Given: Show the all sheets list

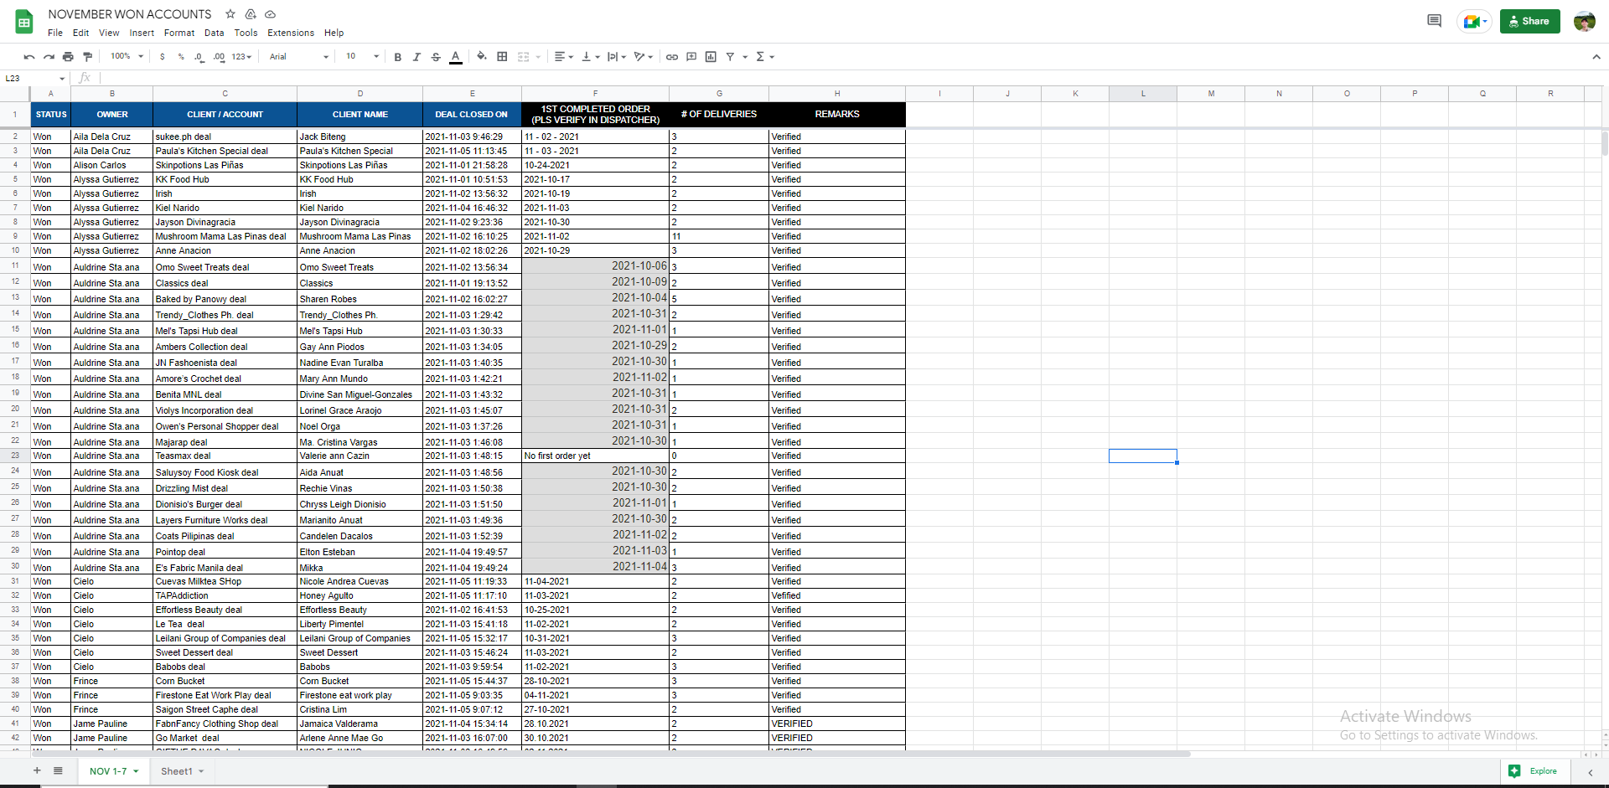Looking at the screenshot, I should 58,770.
